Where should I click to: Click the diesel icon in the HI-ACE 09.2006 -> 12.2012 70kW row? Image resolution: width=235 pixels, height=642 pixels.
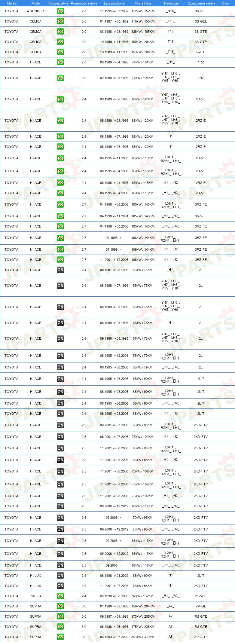[60, 529]
